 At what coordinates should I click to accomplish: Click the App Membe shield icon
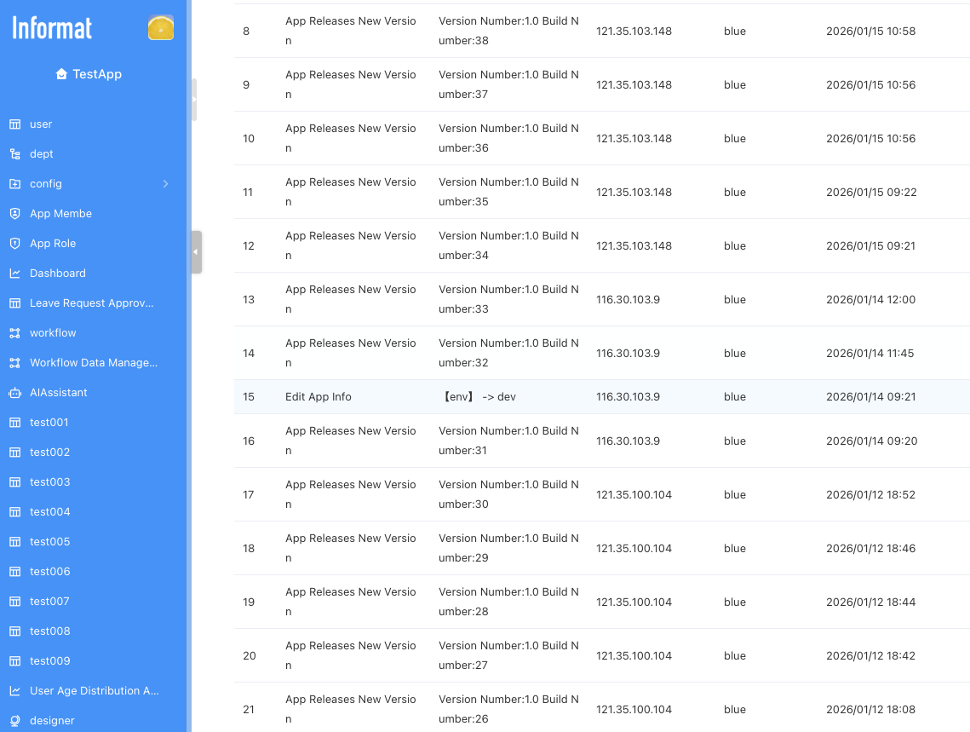14,214
